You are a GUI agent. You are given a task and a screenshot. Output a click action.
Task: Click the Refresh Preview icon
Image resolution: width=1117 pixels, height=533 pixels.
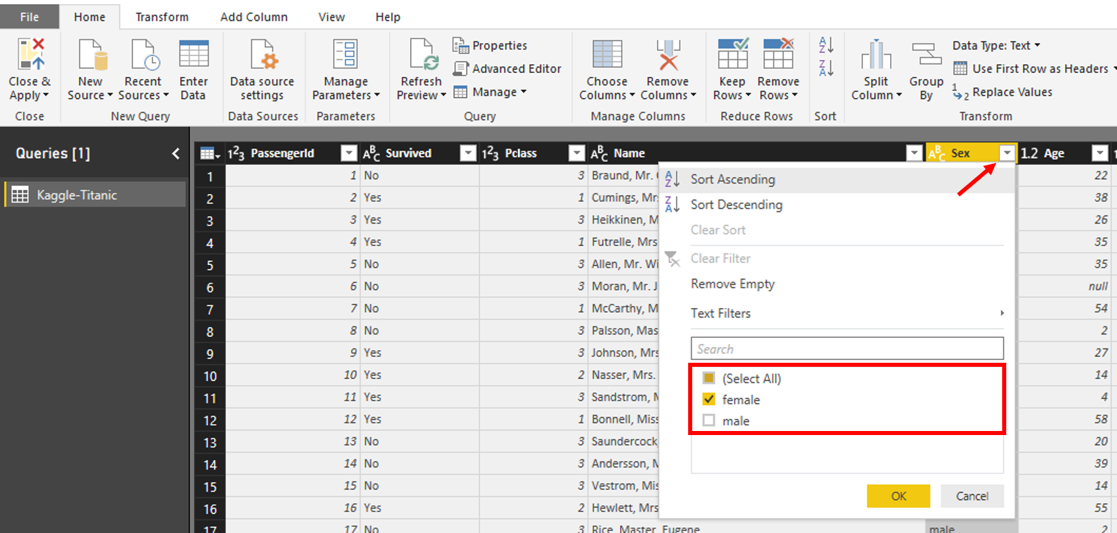click(x=423, y=55)
